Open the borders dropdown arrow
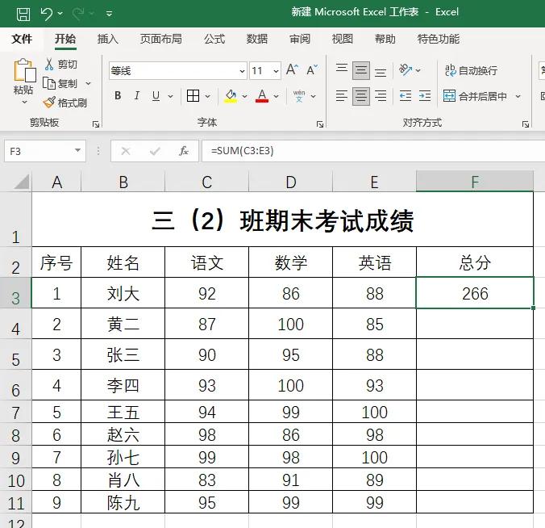The width and height of the screenshot is (545, 528). (207, 96)
